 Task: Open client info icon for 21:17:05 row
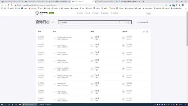click(123, 92)
